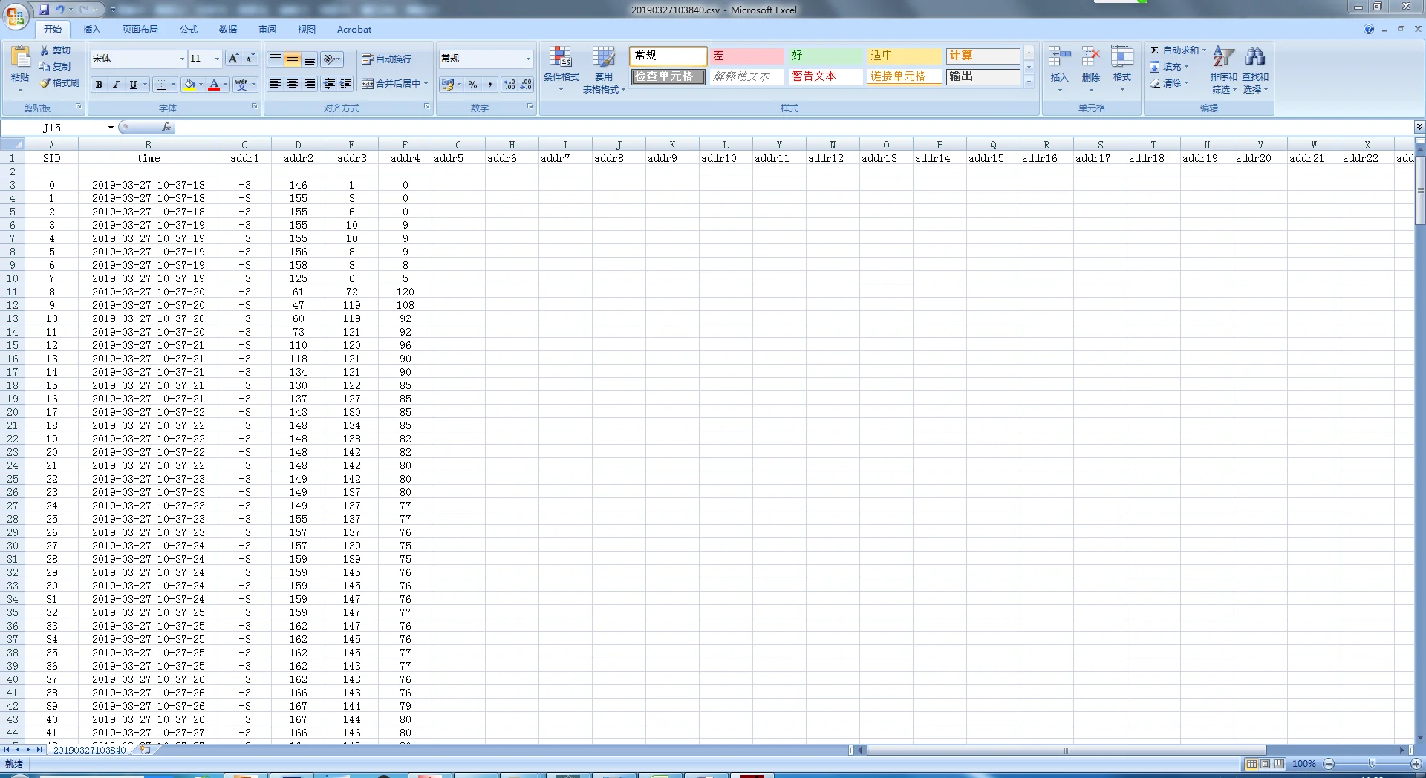The image size is (1426, 778).
Task: Open the Formulas (公式) ribbon tab
Action: tap(189, 30)
